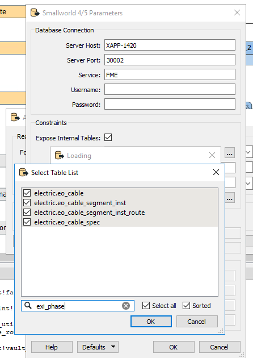253x358 pixels.
Task: Click OK in Smallworld Parameters dialog
Action: pyautogui.click(x=174, y=347)
